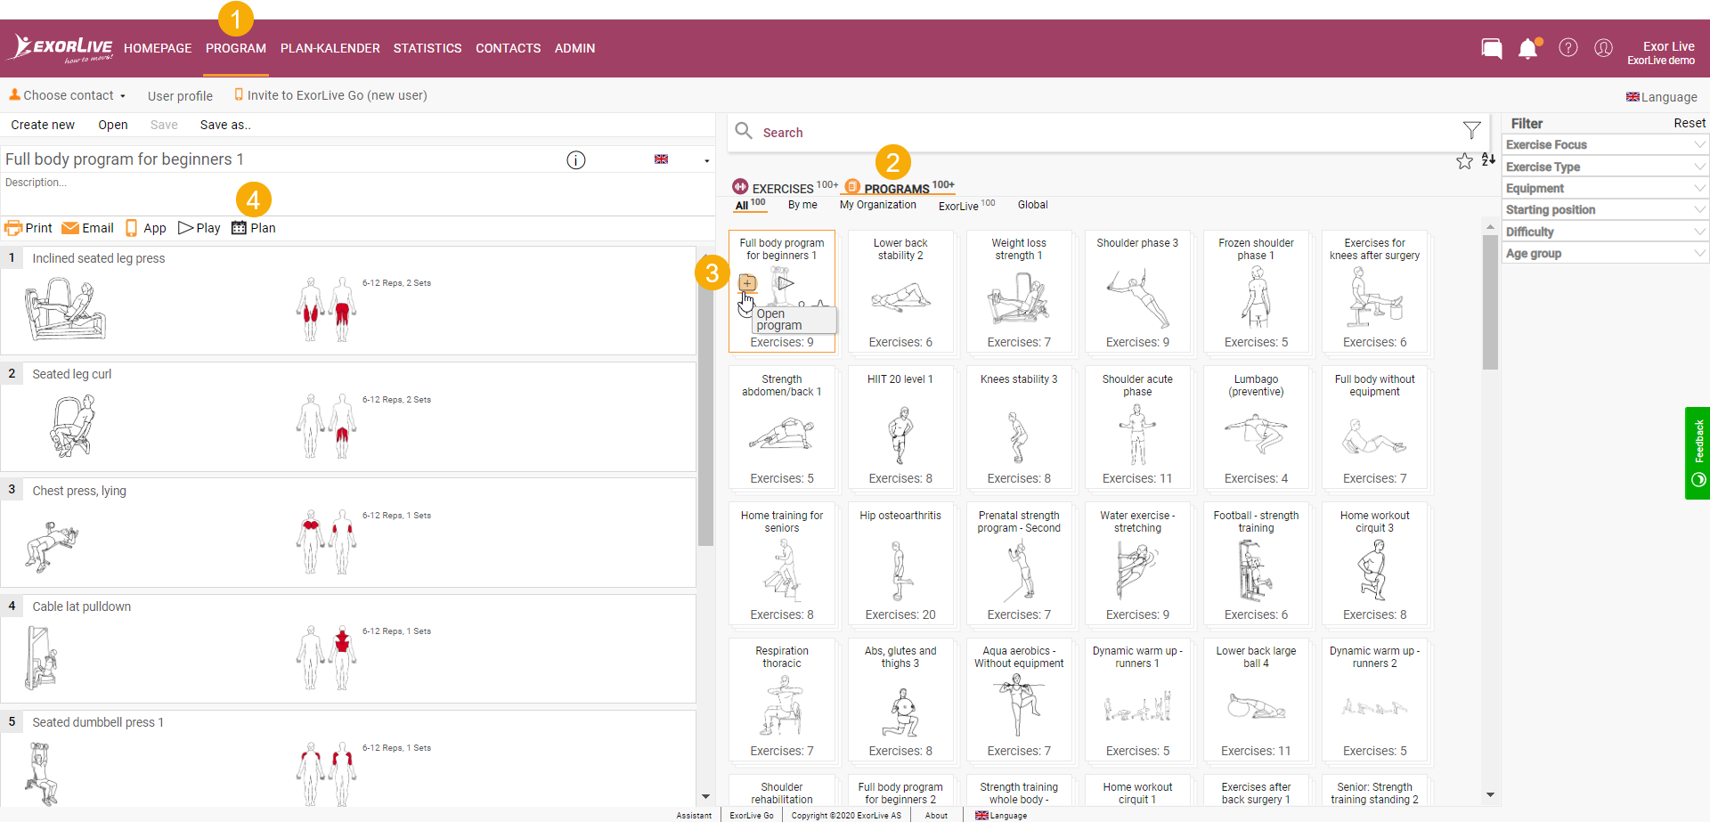
Task: Invite to ExorLive Go new user
Action: (x=330, y=95)
